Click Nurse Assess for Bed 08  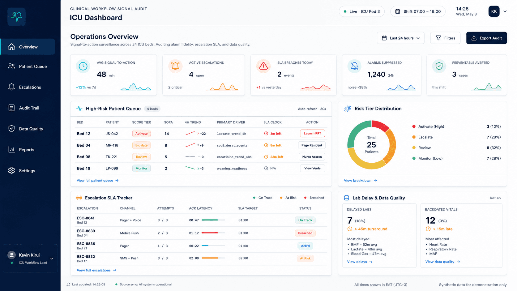[312, 157]
